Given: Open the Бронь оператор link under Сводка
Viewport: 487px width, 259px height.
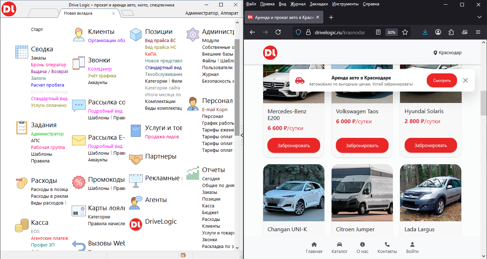Looking at the screenshot, I should (48, 65).
